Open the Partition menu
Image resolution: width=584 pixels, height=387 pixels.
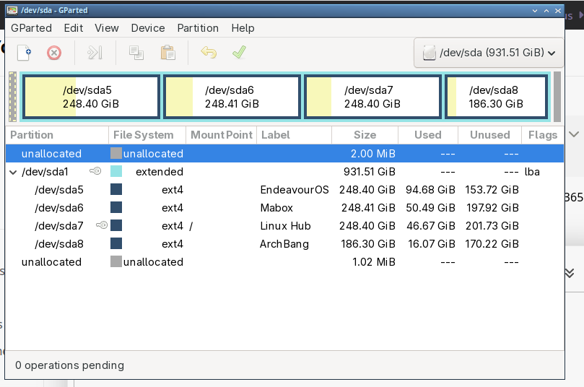click(197, 28)
